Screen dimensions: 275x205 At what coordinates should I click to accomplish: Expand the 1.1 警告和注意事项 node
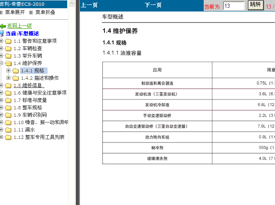(x=1, y=41)
